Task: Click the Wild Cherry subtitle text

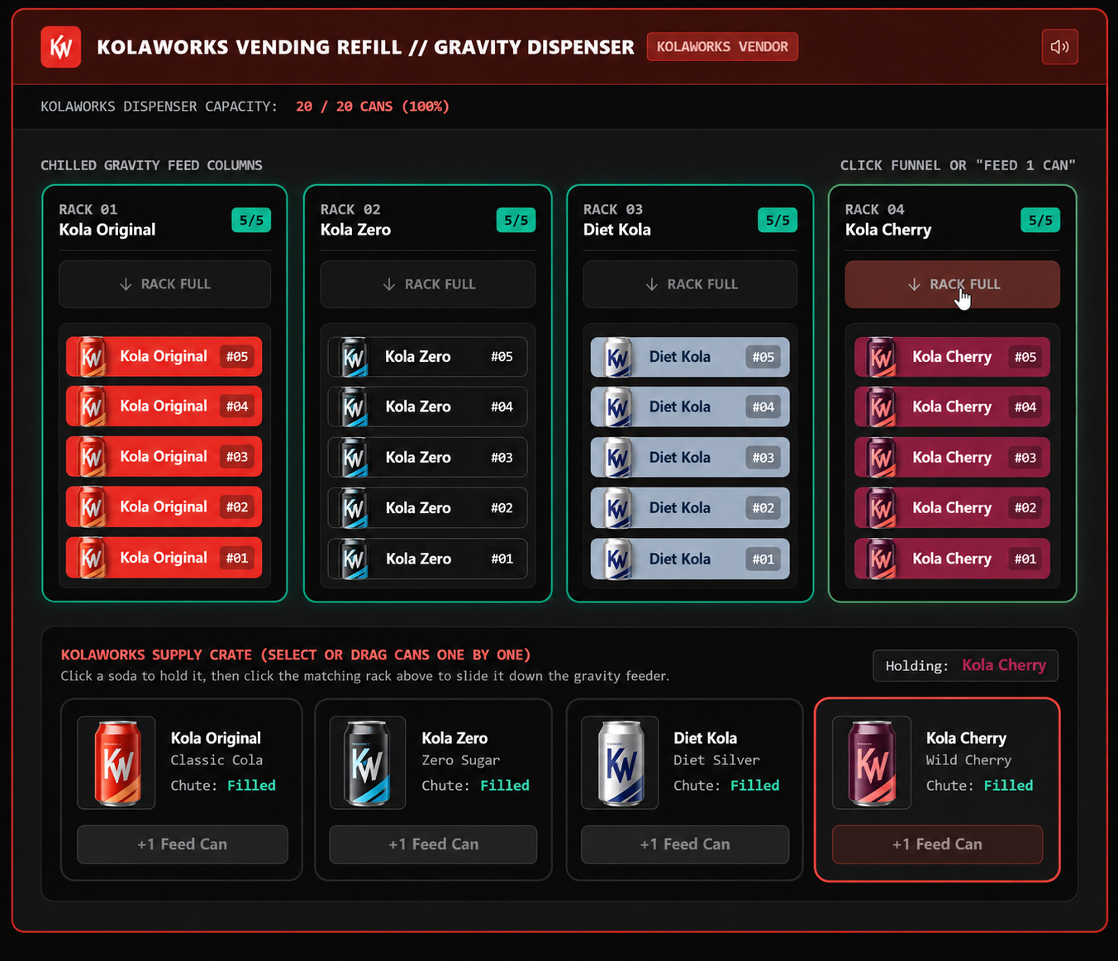Action: coord(968,760)
